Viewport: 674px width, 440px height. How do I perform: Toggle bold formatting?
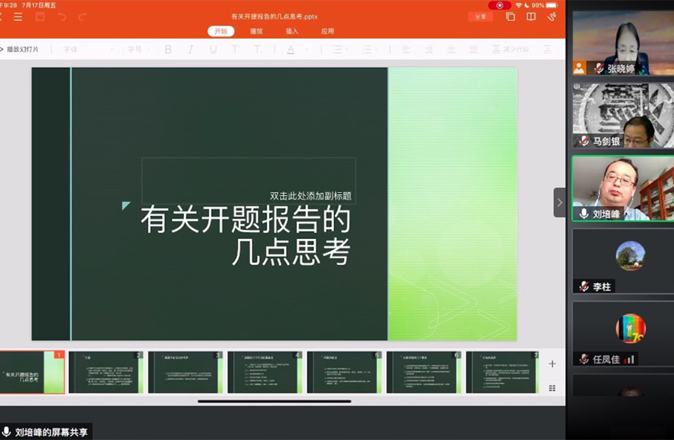(167, 48)
